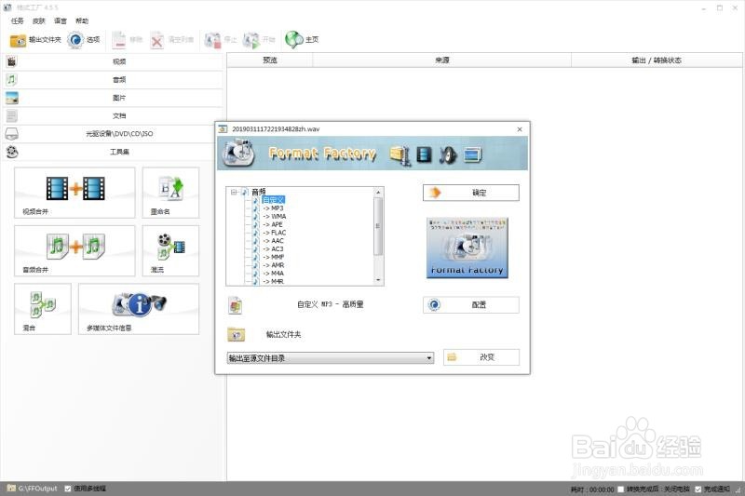Screen dimensions: 745x496
Task: Click the G:\FFOutput folder icon in status bar
Action: point(11,488)
